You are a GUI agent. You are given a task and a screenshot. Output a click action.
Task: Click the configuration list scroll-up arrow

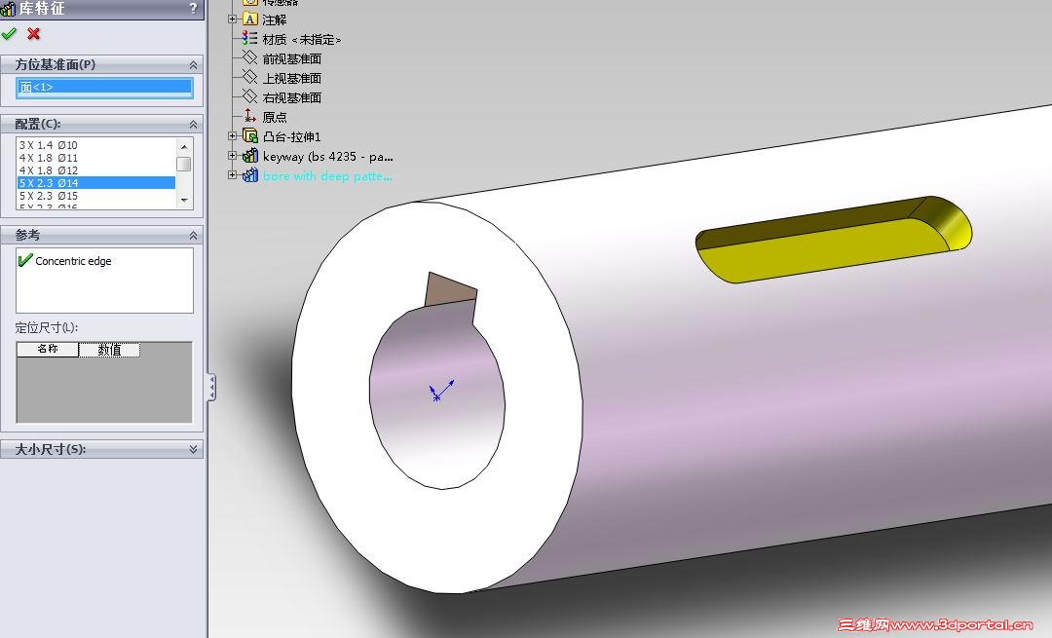(x=184, y=146)
